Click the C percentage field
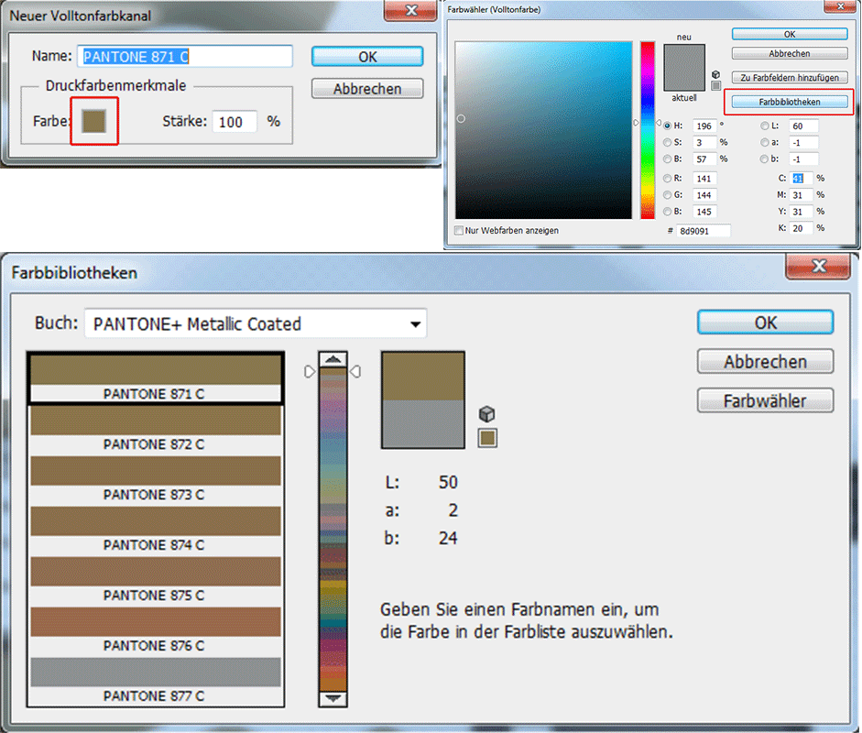The image size is (862, 733). pyautogui.click(x=801, y=178)
